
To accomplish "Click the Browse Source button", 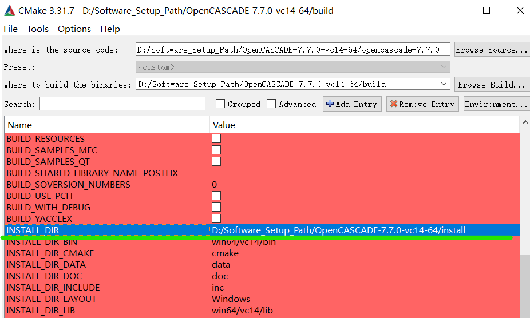I will point(492,50).
